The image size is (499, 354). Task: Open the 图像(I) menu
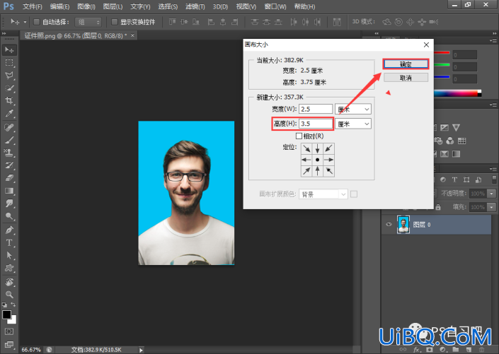click(x=86, y=6)
